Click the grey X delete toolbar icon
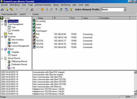This screenshot has width=137, height=99. pyautogui.click(x=17, y=9)
